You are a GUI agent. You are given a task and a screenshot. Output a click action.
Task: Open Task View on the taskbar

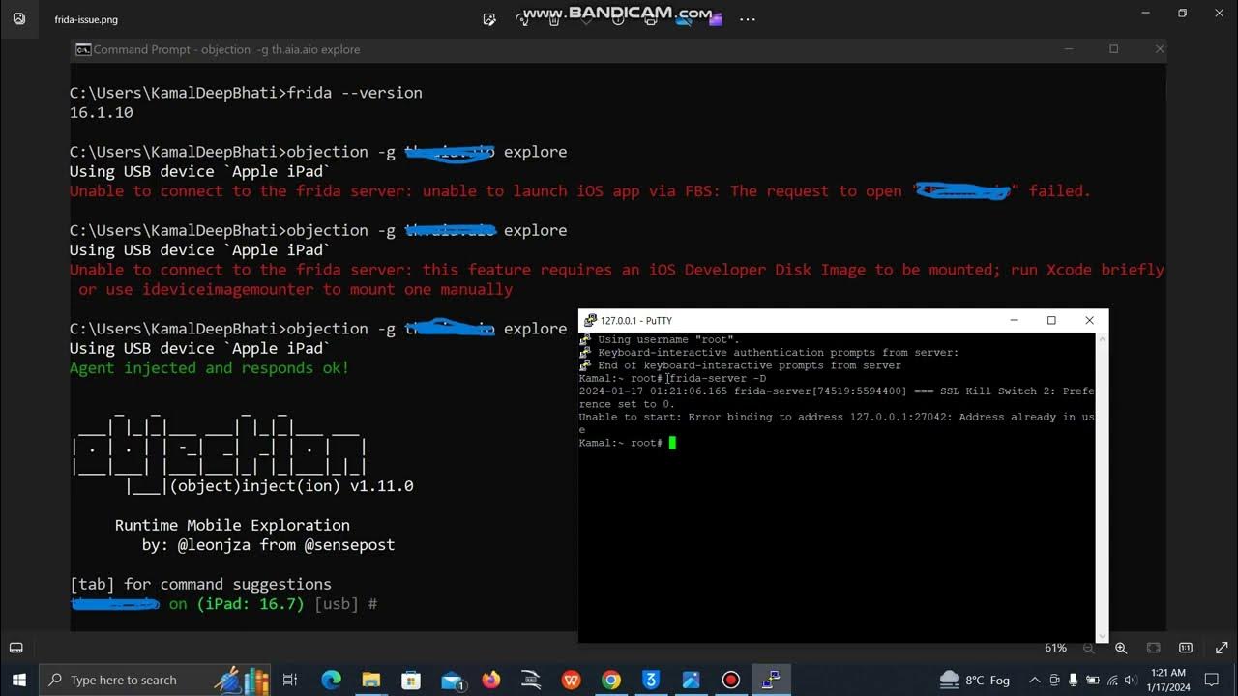click(289, 680)
